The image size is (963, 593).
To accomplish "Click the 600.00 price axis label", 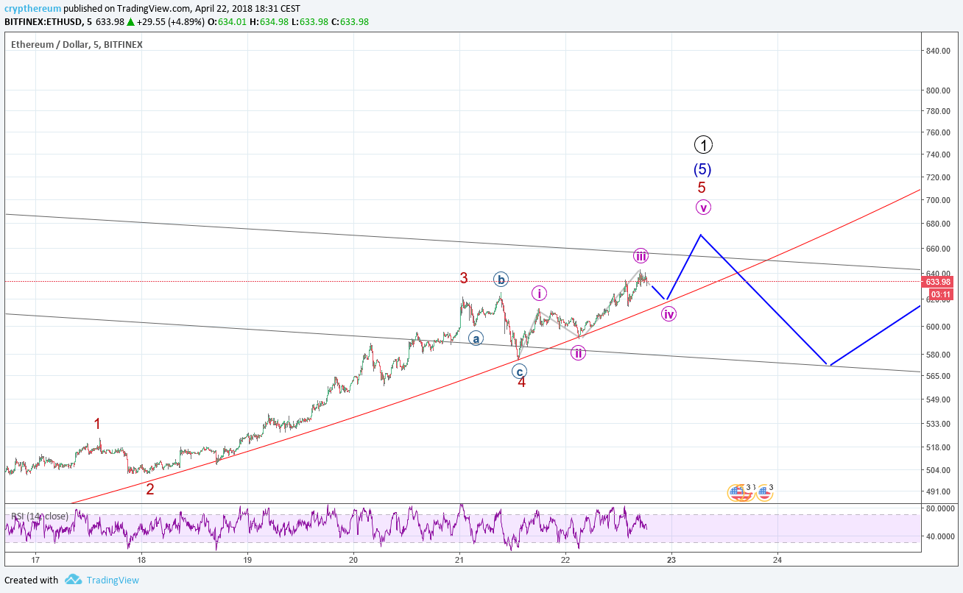I will coord(937,327).
